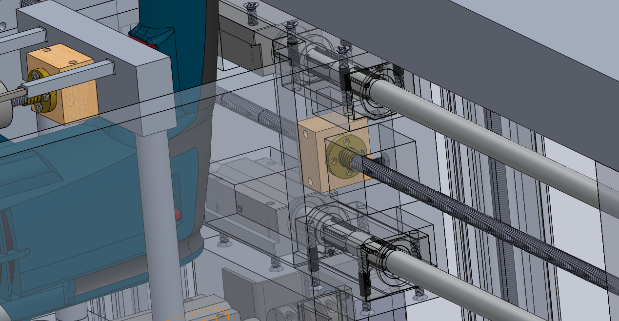Pick the square rail passing the upper-left wooden block
This screenshot has height=321, width=619.
pyautogui.click(x=68, y=78)
